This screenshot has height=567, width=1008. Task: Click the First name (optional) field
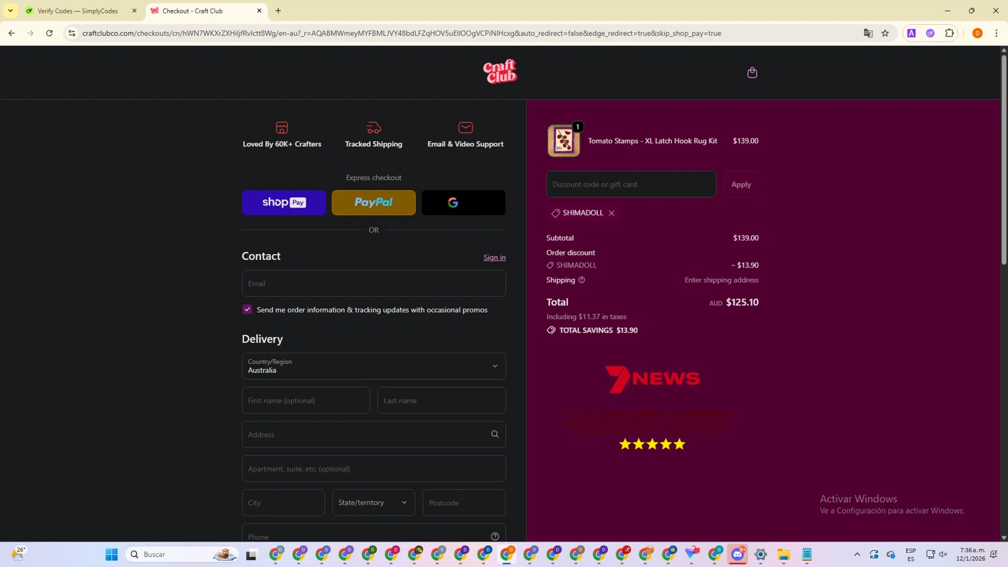point(306,400)
